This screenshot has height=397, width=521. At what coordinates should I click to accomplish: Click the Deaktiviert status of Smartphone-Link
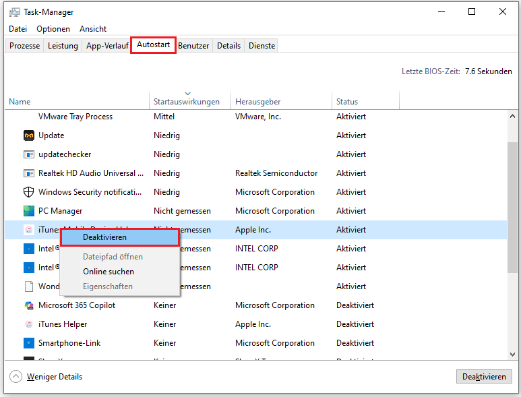pyautogui.click(x=355, y=343)
